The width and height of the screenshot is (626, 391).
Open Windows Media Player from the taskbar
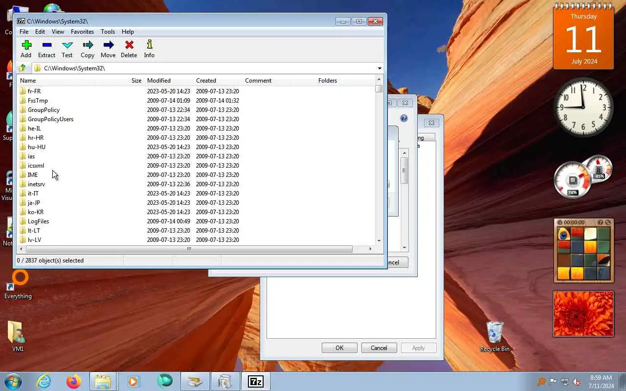133,381
